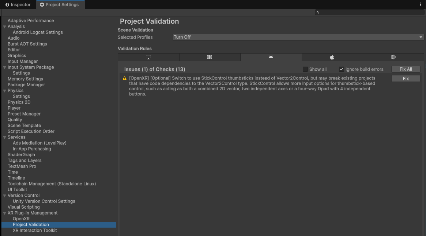Select the Audio settings entry
The height and width of the screenshot is (236, 426).
14,38
